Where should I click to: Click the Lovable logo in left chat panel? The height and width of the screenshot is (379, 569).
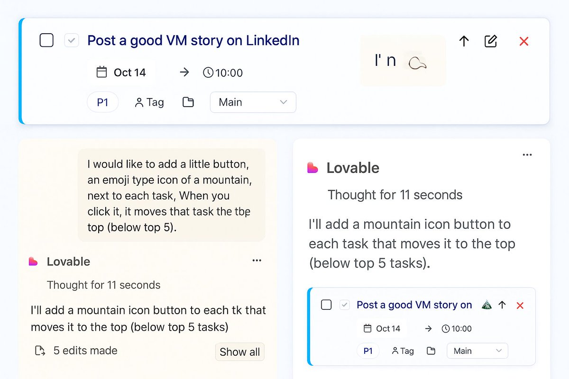click(33, 262)
